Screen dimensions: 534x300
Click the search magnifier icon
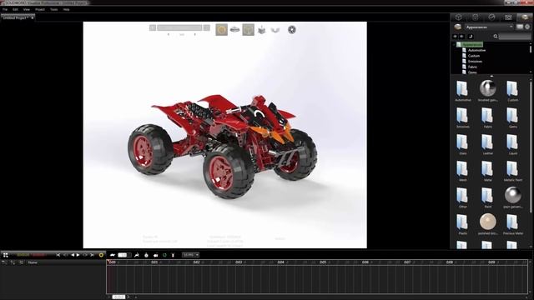pos(496,37)
